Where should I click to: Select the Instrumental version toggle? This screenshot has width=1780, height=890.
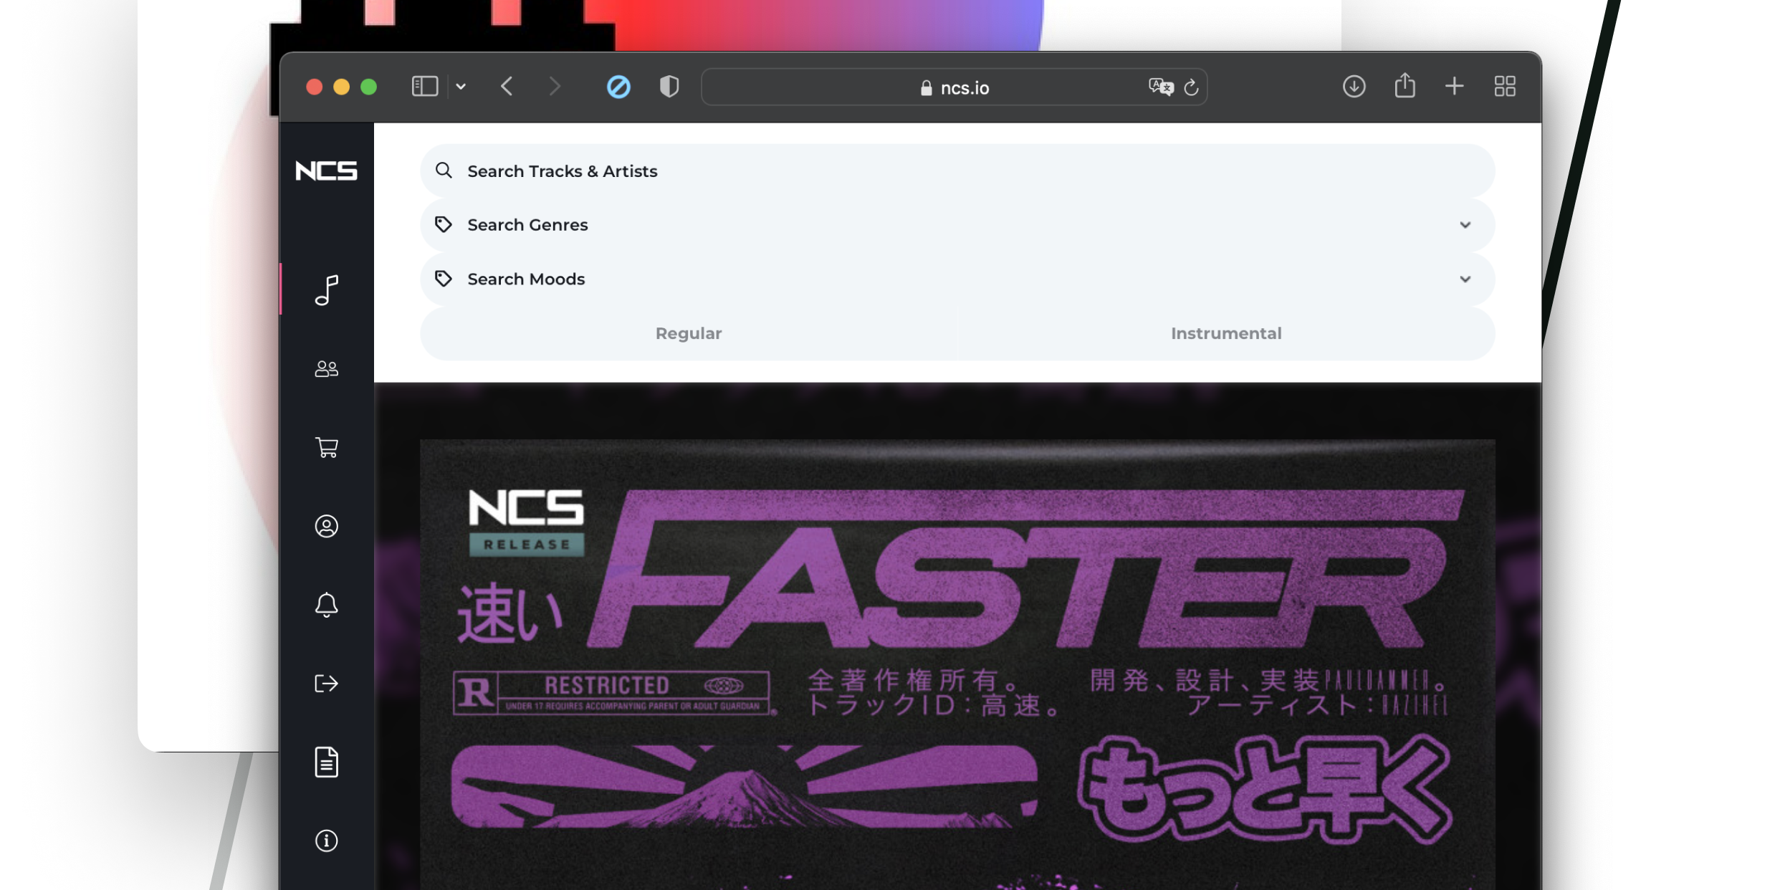tap(1226, 333)
